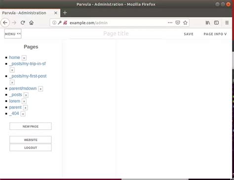The image size is (234, 180).
Task: Open the _posts page link
Action: point(16,94)
